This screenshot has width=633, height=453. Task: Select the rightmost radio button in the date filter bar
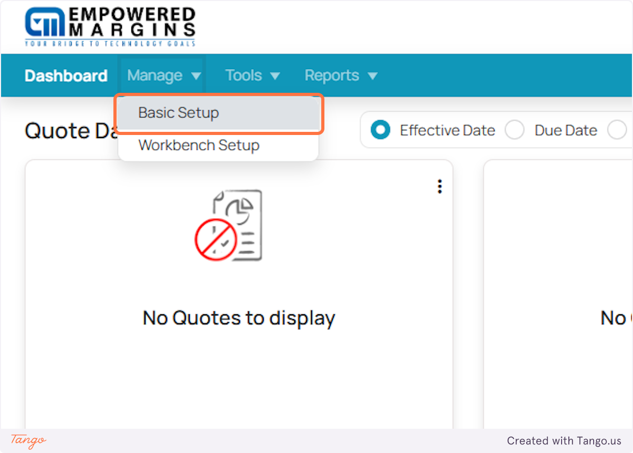tap(617, 130)
